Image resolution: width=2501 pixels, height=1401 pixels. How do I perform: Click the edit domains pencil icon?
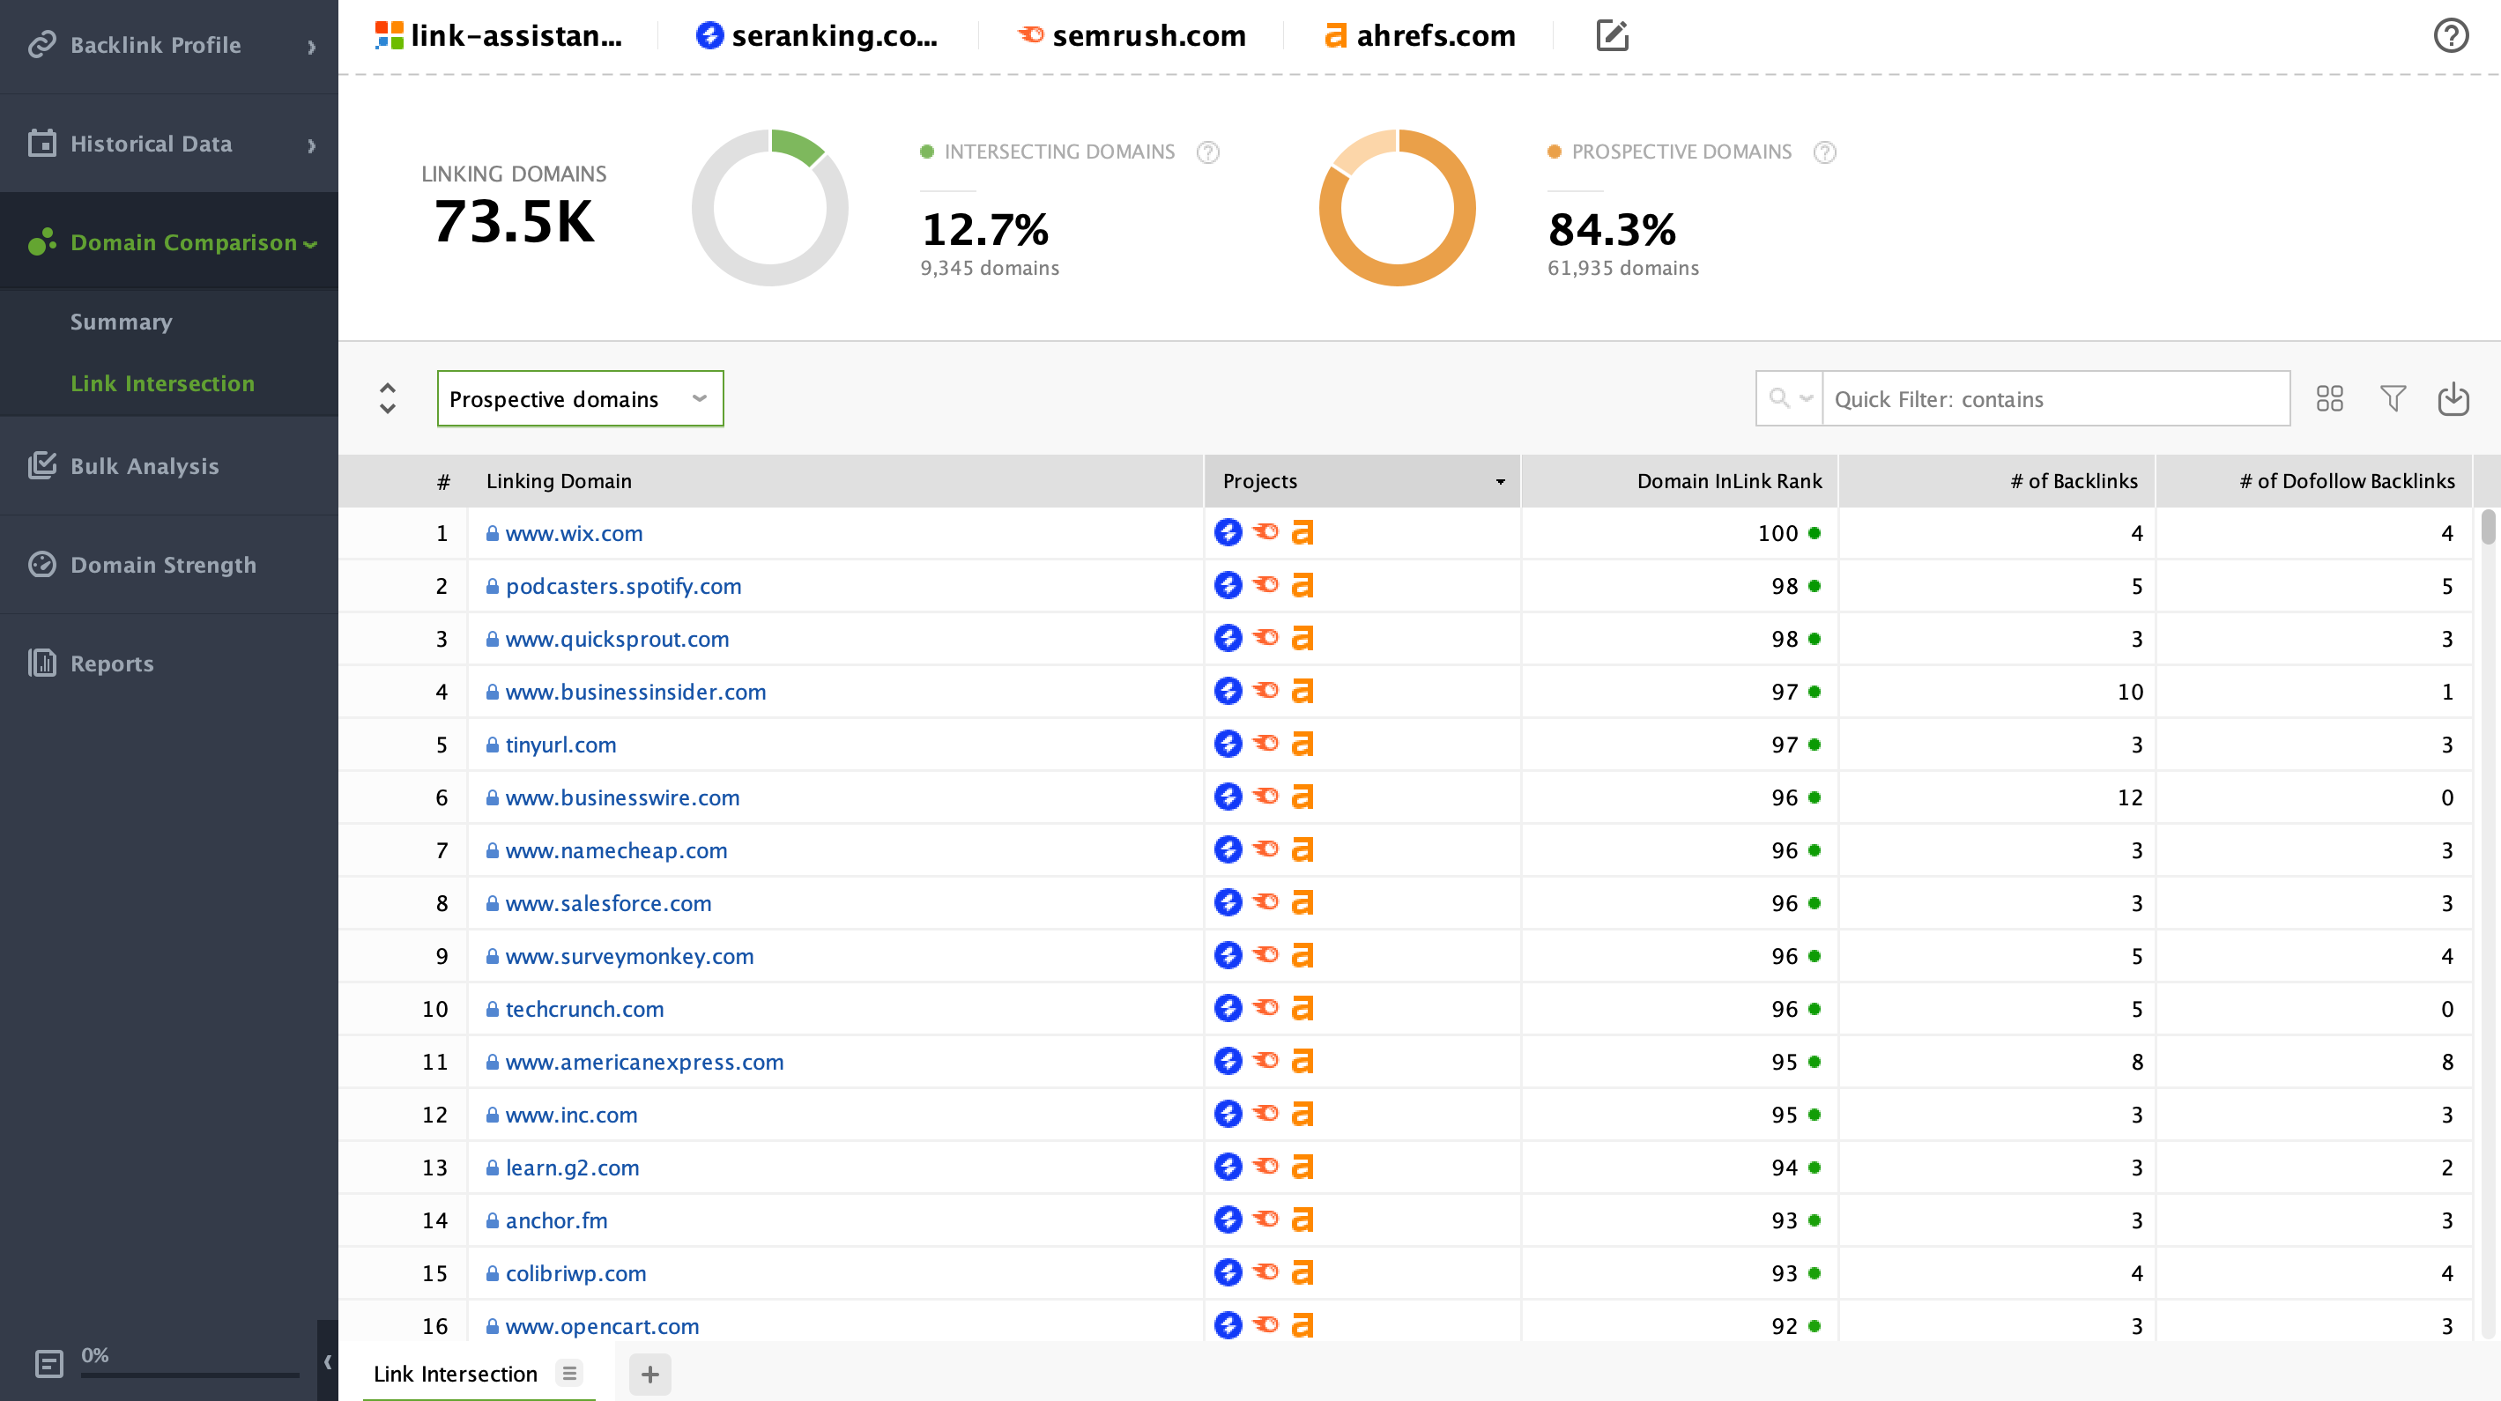(1612, 36)
